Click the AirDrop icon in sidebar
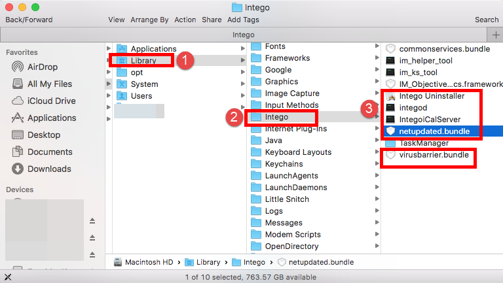 tap(18, 67)
